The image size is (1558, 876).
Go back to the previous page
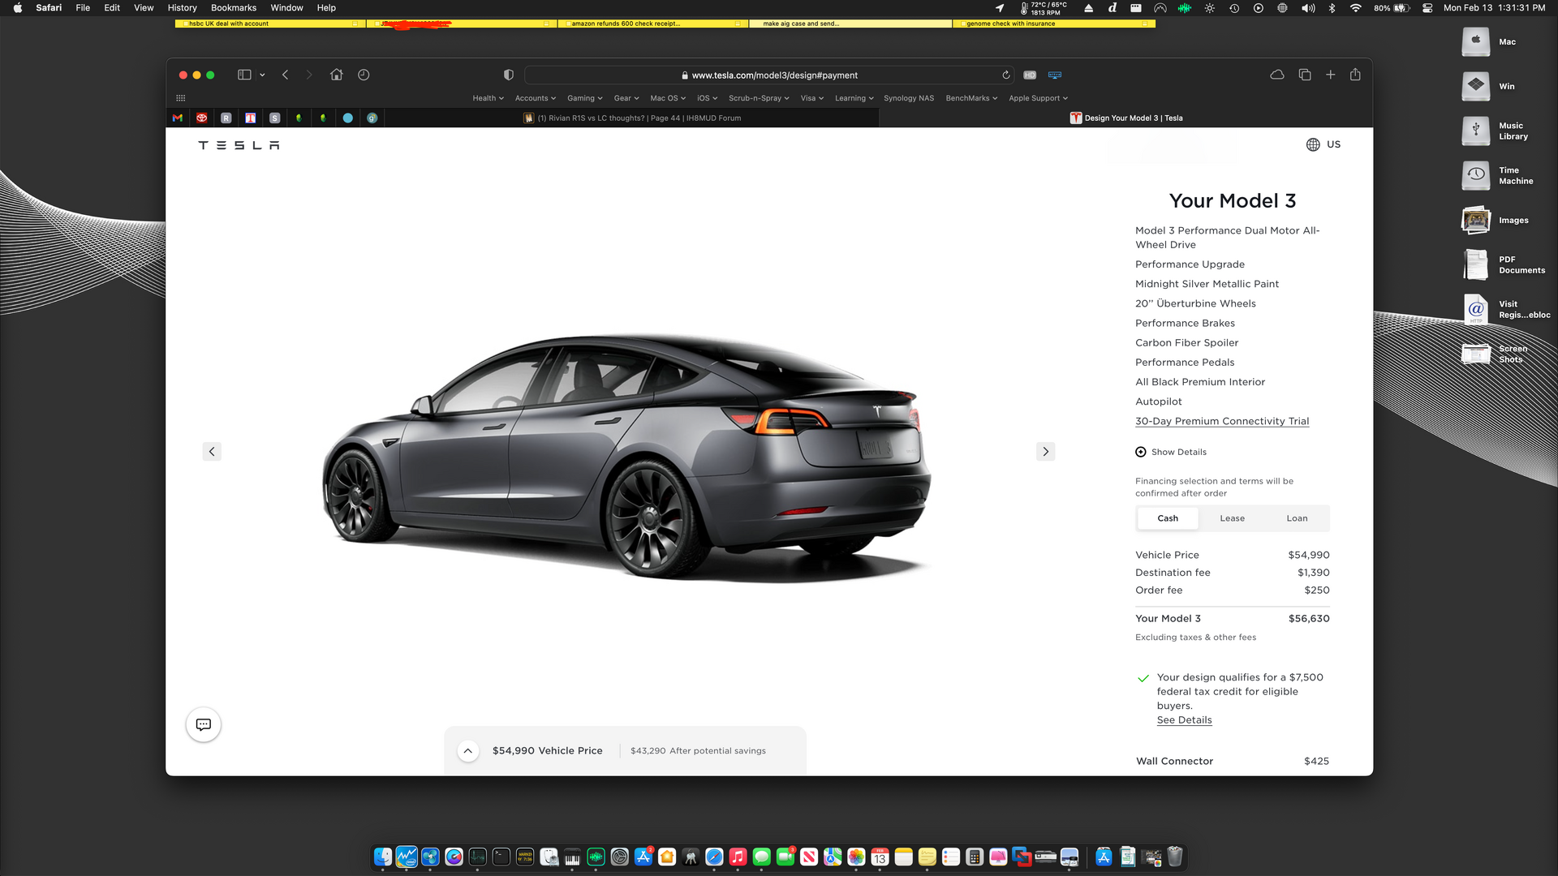pyautogui.click(x=286, y=75)
